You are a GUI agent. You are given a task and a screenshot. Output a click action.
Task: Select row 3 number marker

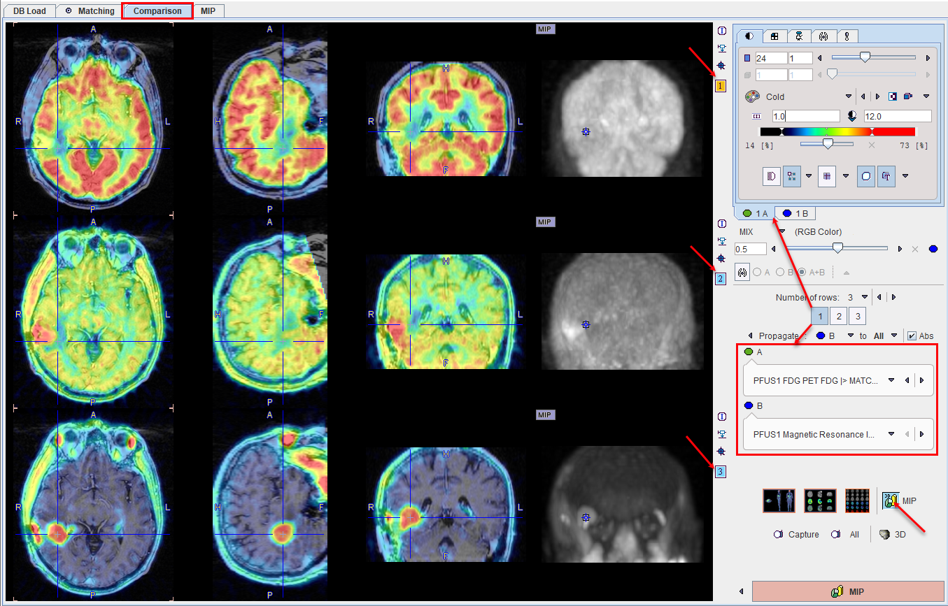click(x=721, y=472)
